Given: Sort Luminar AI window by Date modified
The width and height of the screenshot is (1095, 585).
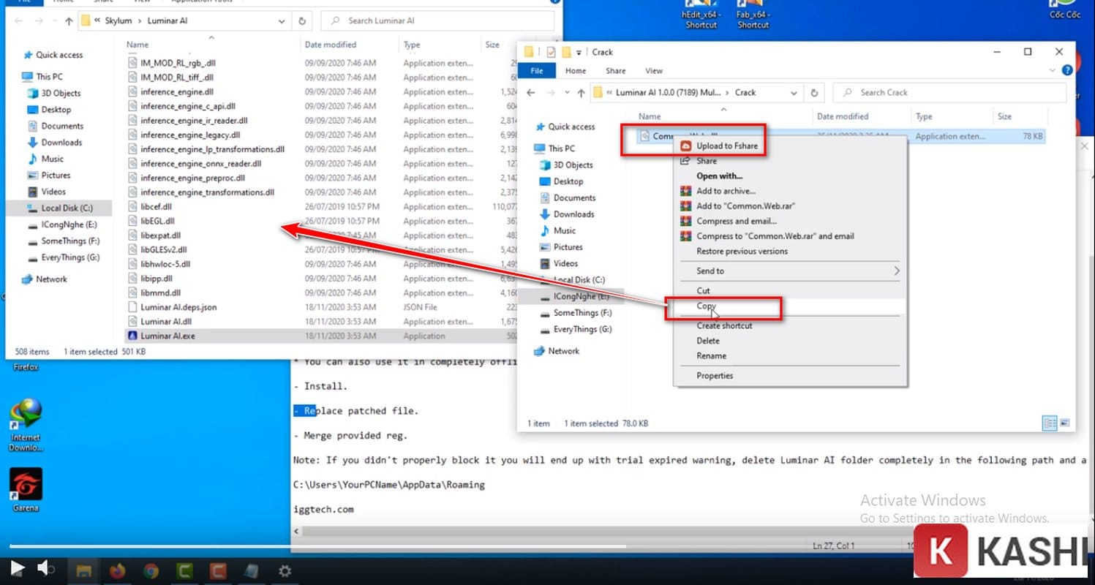Looking at the screenshot, I should click(331, 45).
